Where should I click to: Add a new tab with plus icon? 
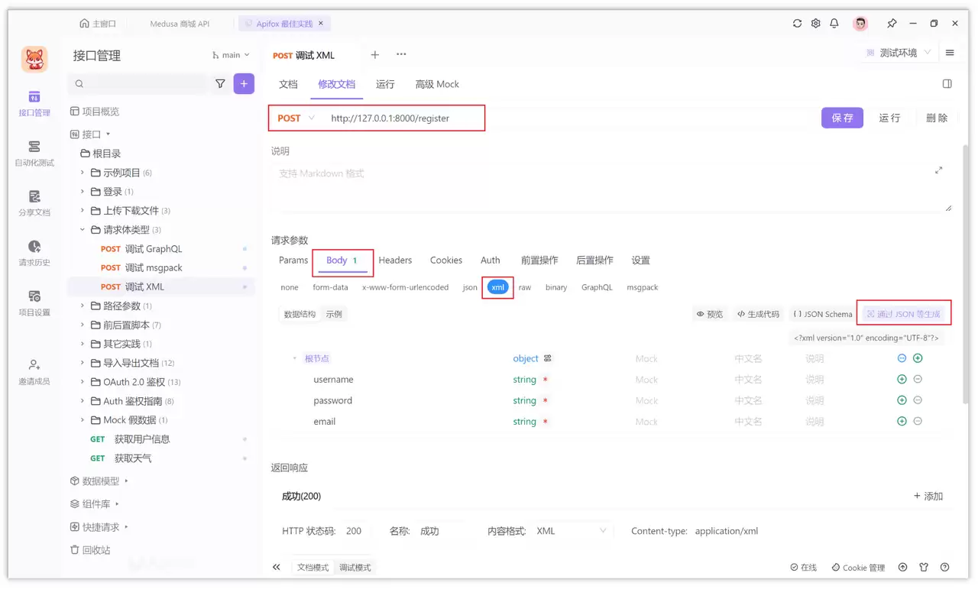click(x=375, y=54)
